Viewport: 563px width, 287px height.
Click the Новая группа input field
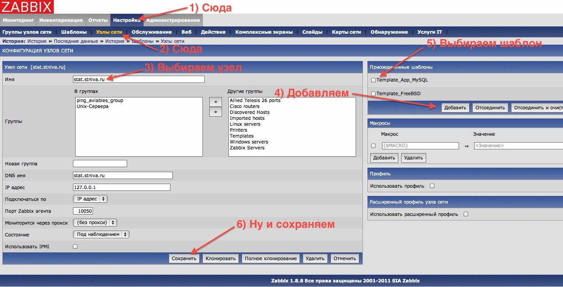[100, 164]
